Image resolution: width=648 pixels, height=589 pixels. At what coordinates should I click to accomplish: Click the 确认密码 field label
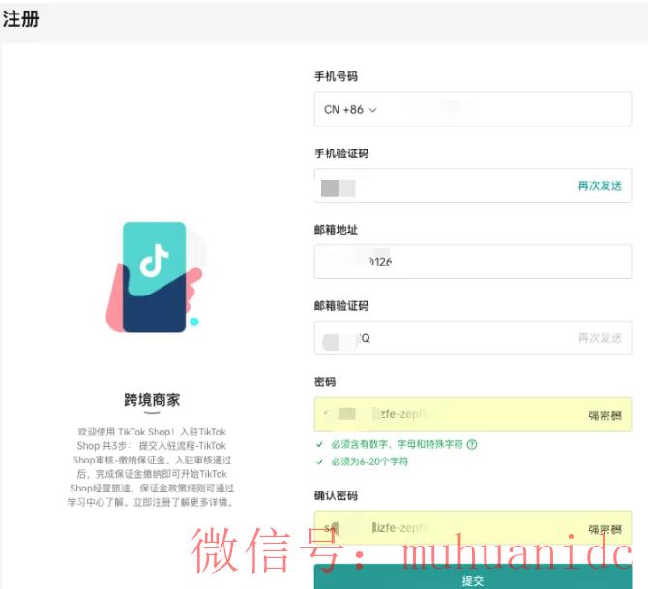336,495
